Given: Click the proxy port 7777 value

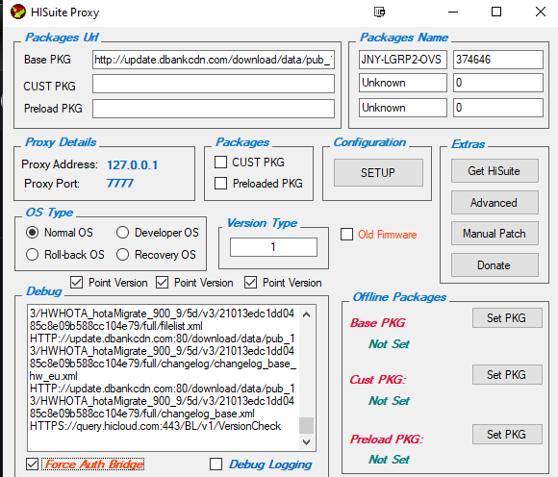Looking at the screenshot, I should (120, 183).
